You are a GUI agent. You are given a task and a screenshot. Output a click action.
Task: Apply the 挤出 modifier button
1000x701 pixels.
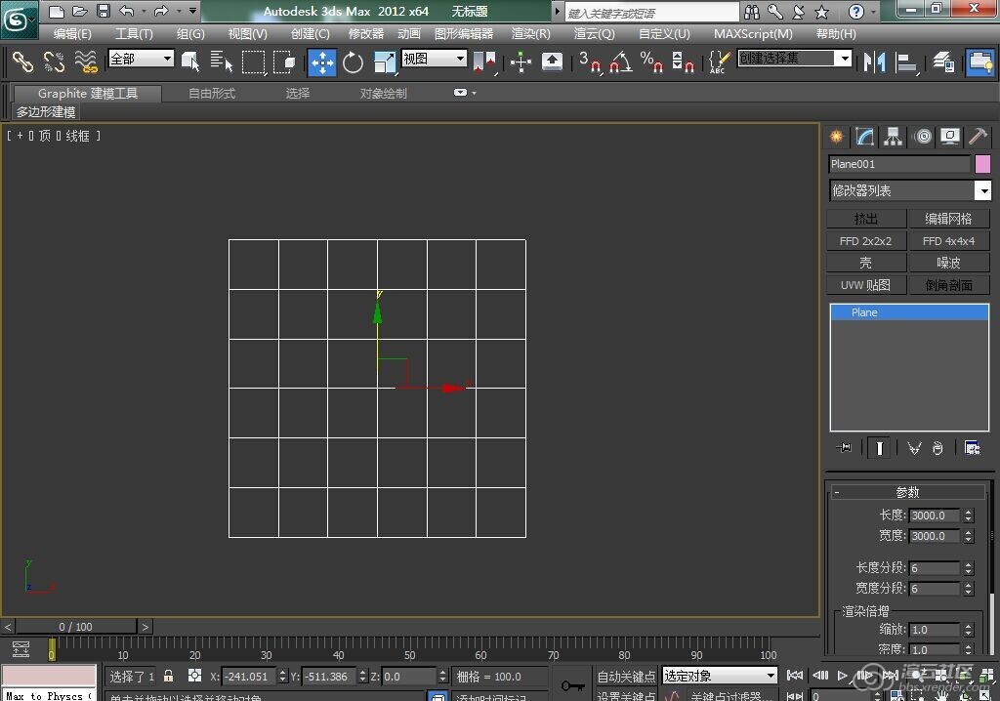coord(866,219)
